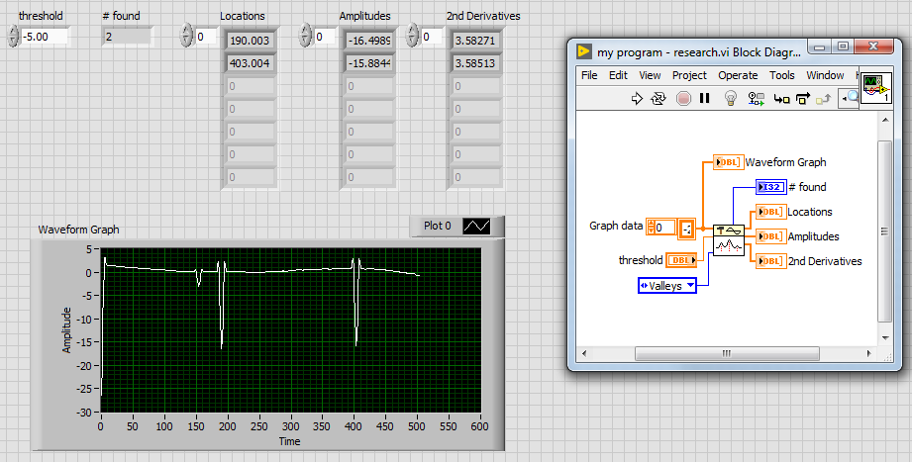Click the Run arrow in toolbar
Viewport: 912px width, 462px height.
(638, 98)
